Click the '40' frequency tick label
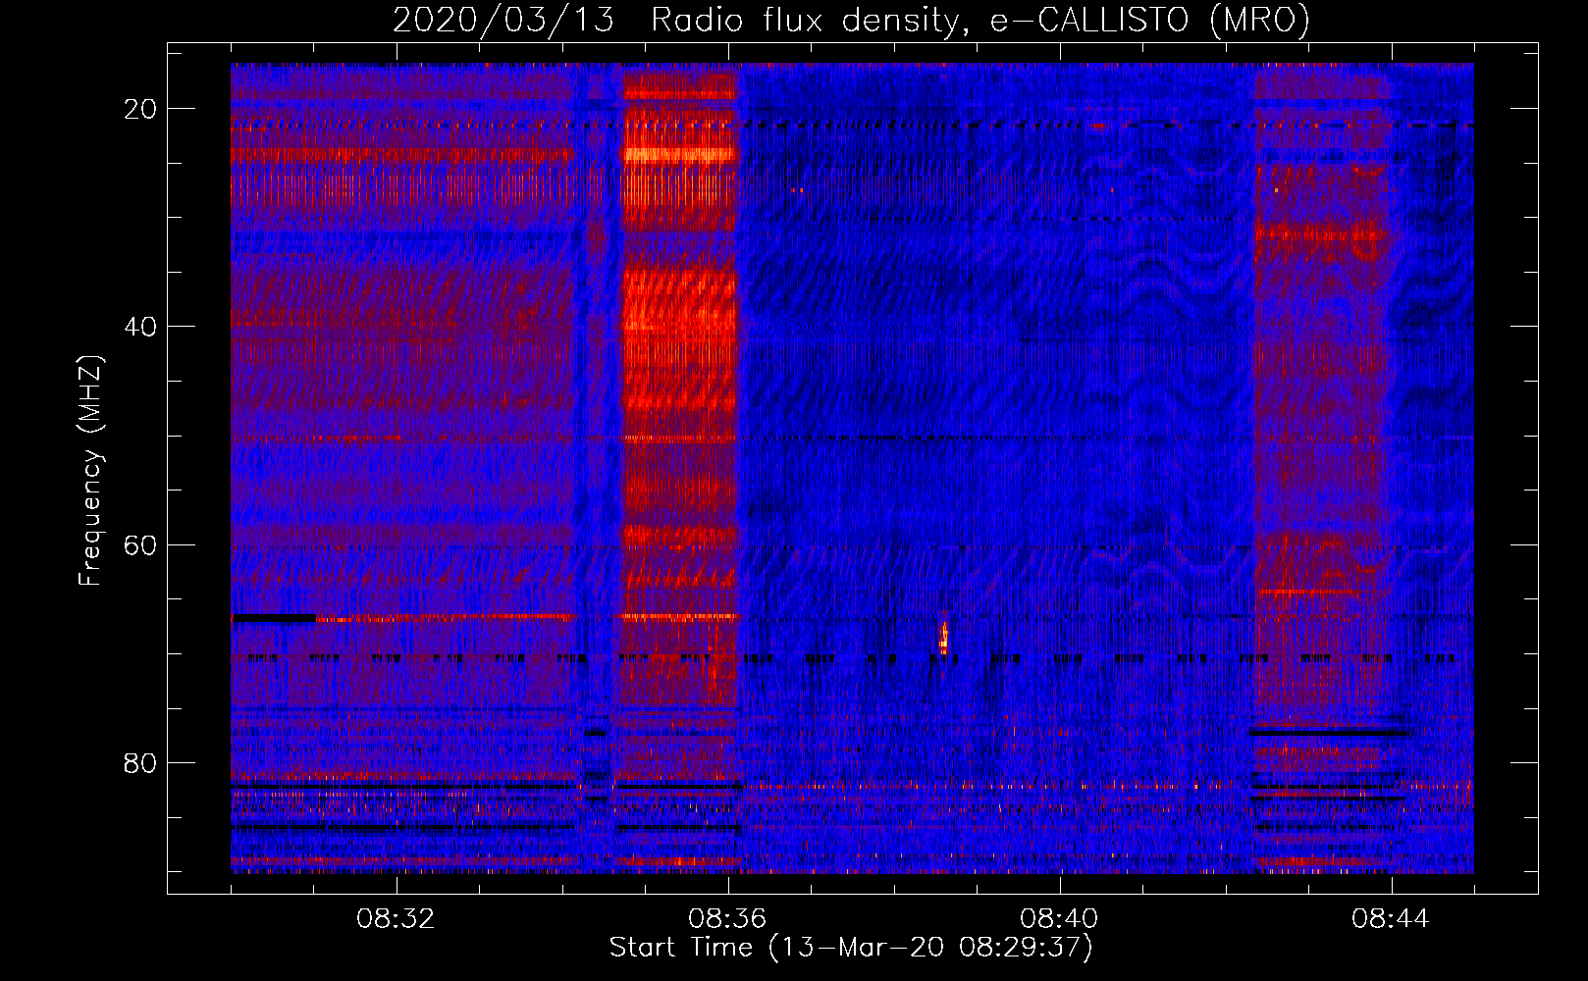The image size is (1588, 981). point(141,327)
